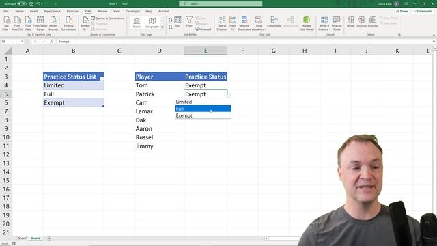Viewport: 437px width, 246px height.
Task: Click From Table/Range icon
Action: (x=40, y=23)
